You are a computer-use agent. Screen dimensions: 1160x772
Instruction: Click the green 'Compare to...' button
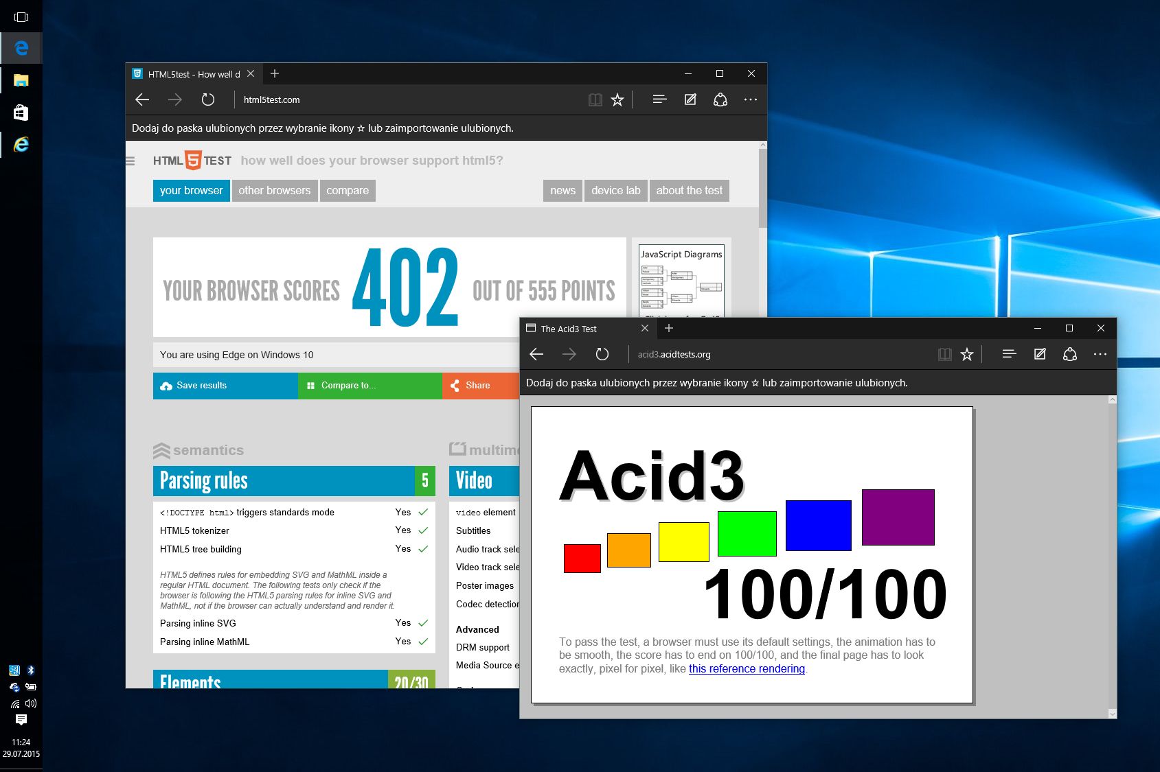point(370,386)
